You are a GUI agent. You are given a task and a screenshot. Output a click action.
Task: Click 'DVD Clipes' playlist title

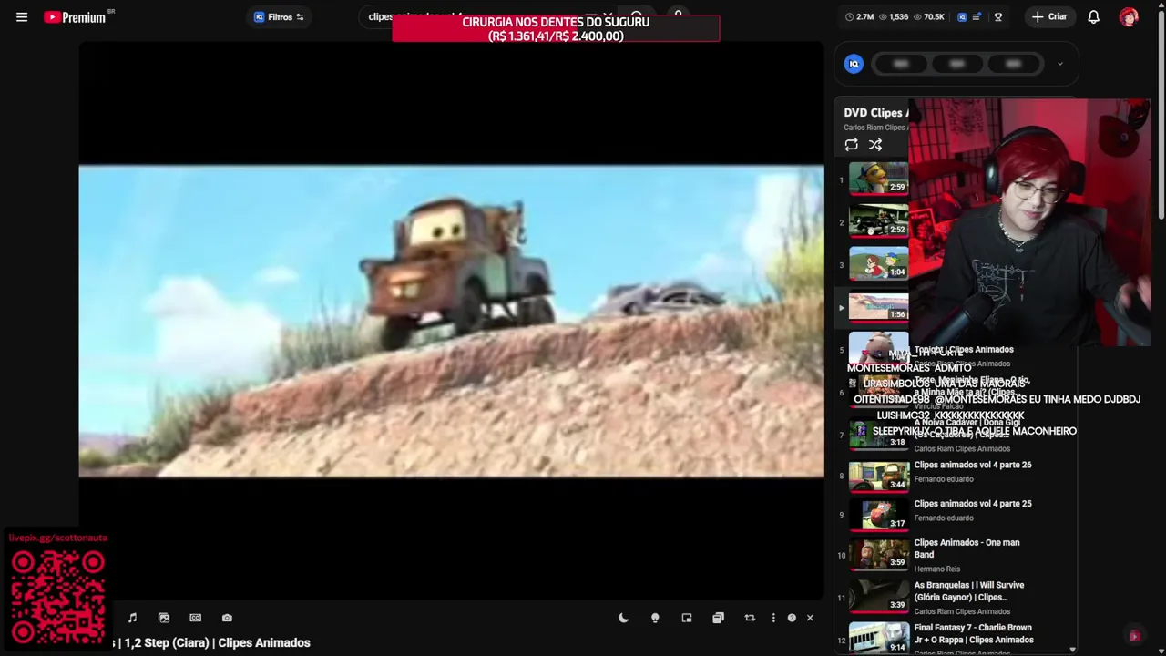(875, 113)
